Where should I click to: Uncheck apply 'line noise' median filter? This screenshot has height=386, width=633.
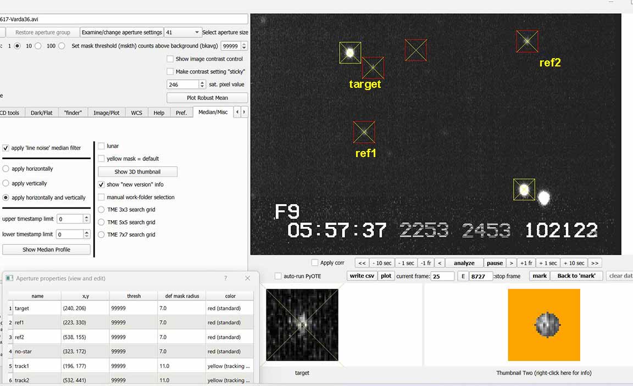pos(5,148)
